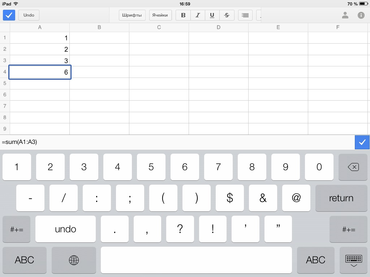
Task: Tap the backspace delete key
Action: click(x=353, y=167)
